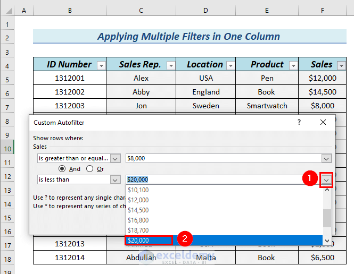
Task: Open the Sales column filter button
Action: [x=342, y=65]
